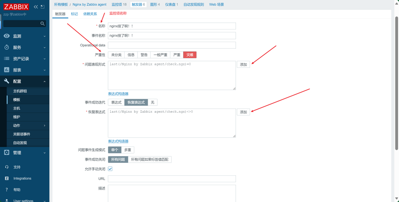This screenshot has height=202, width=399.
Task: Click the headset icon for 支持
Action: 7,167
